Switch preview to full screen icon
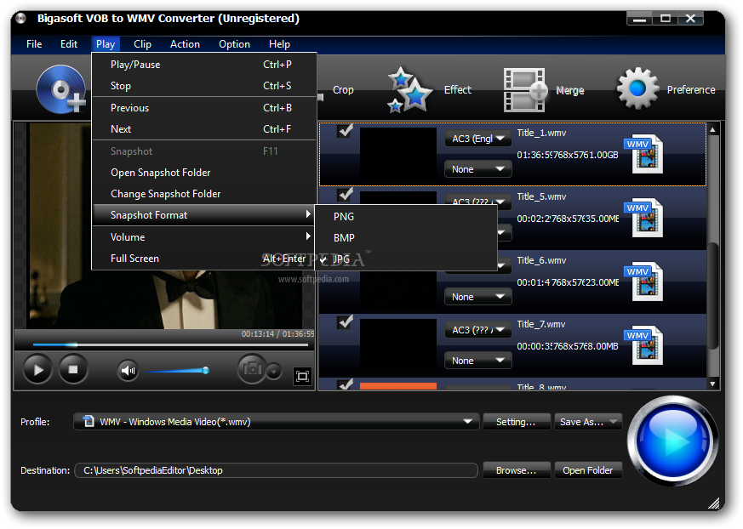Image resolution: width=743 pixels, height=529 pixels. [x=302, y=377]
